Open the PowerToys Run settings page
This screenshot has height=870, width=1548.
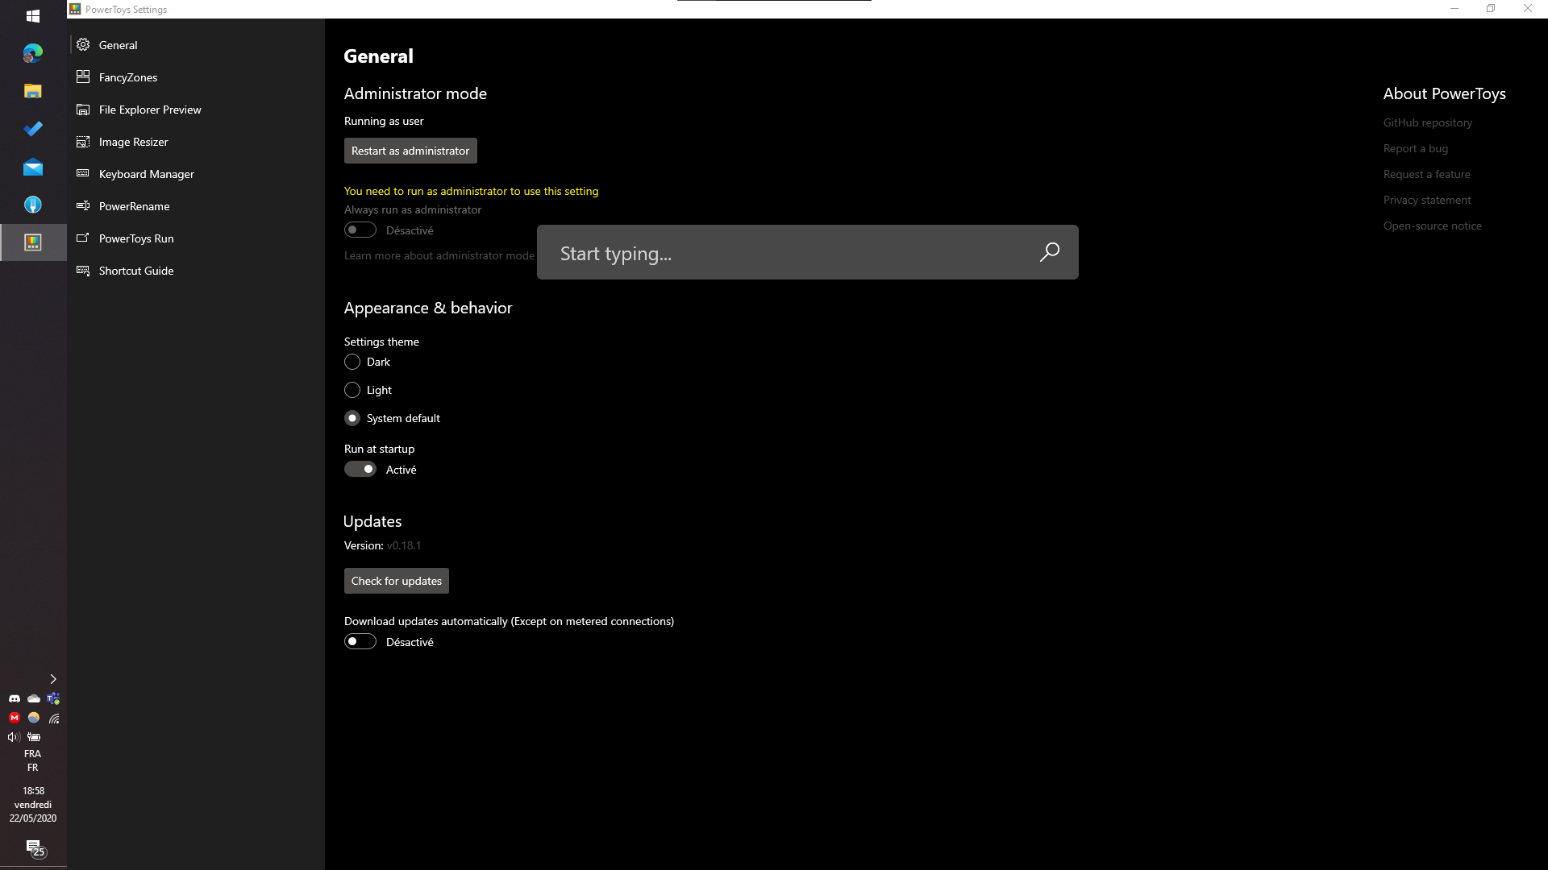pyautogui.click(x=196, y=238)
